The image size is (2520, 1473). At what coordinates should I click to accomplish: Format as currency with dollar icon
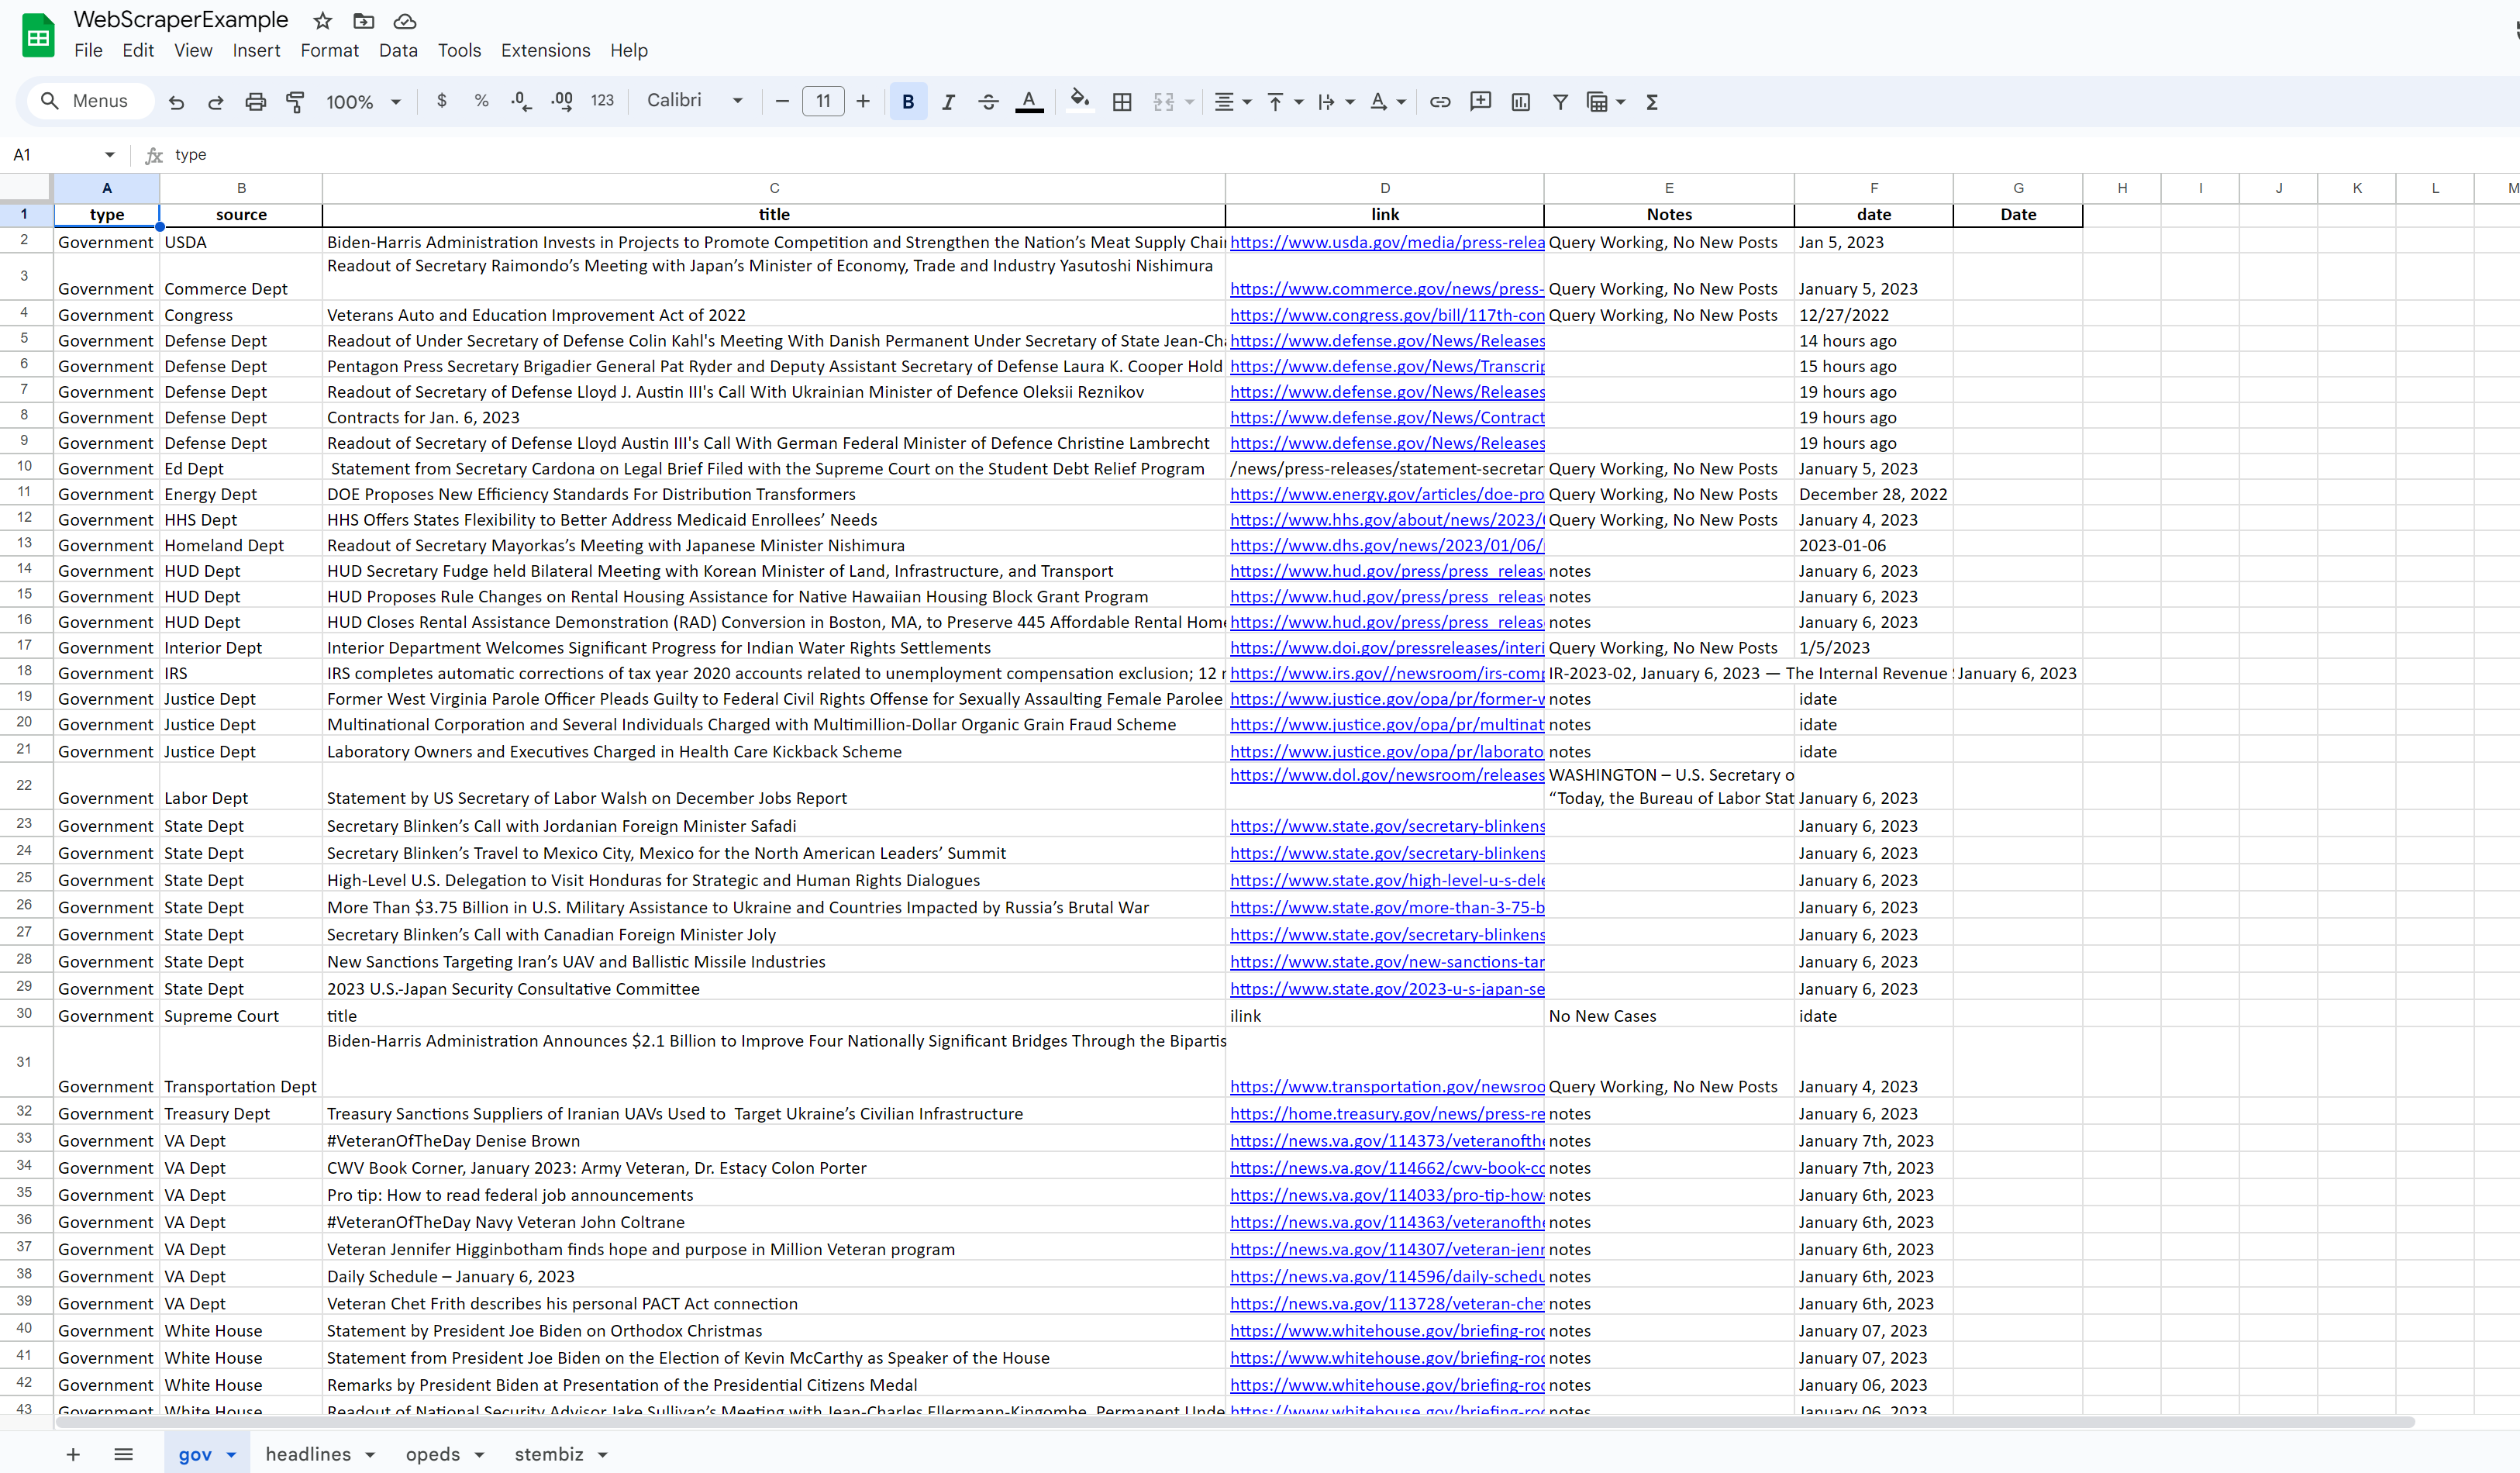[442, 101]
